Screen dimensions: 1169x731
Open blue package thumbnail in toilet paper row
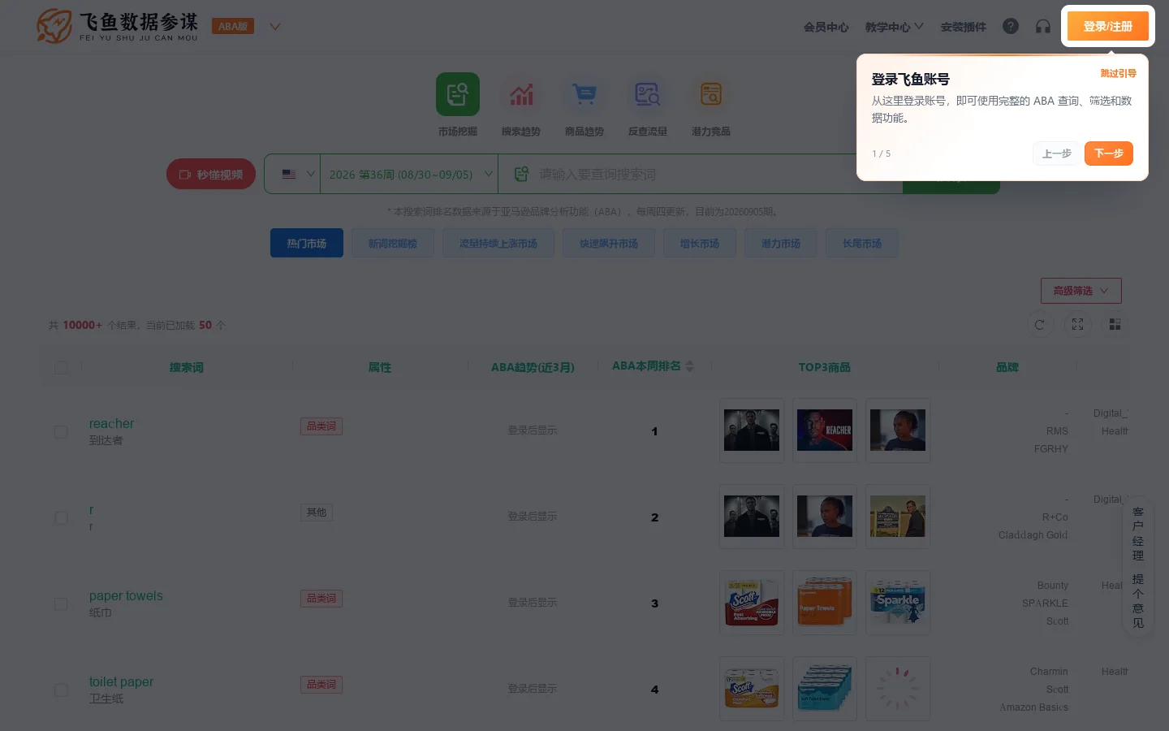click(x=825, y=689)
